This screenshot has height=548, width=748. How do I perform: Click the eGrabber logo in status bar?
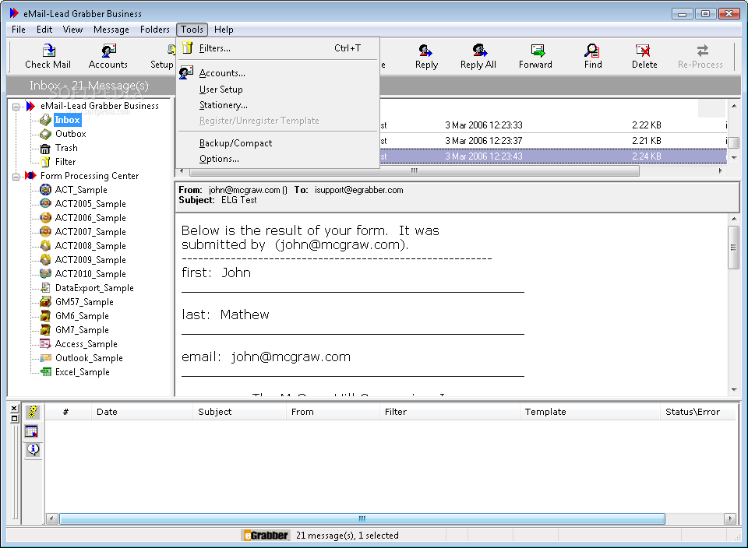tap(266, 535)
